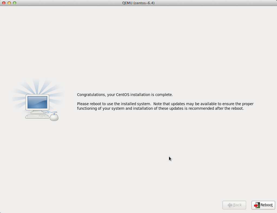Click the 'Please reboot to use the installed system' line
277x213 pixels.
coord(165,104)
